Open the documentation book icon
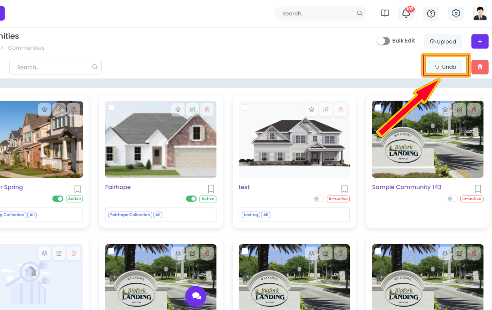Viewport: 492px width, 310px height. tap(385, 14)
